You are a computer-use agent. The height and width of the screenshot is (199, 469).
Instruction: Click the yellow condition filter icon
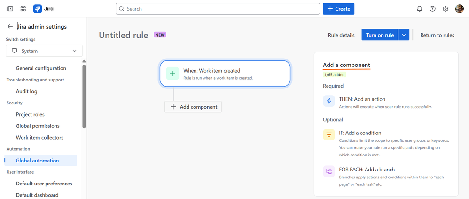(x=328, y=135)
